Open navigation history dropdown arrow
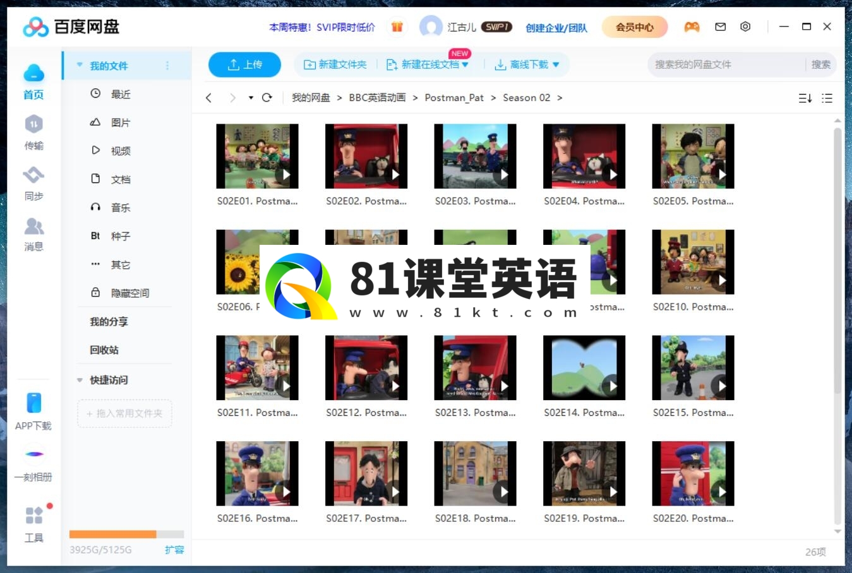Screen dimensions: 852x573 click(251, 98)
